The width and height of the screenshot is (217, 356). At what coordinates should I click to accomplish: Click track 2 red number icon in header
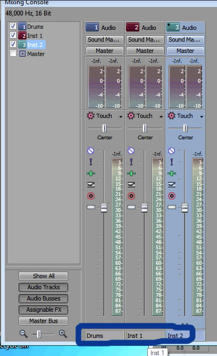(132, 27)
